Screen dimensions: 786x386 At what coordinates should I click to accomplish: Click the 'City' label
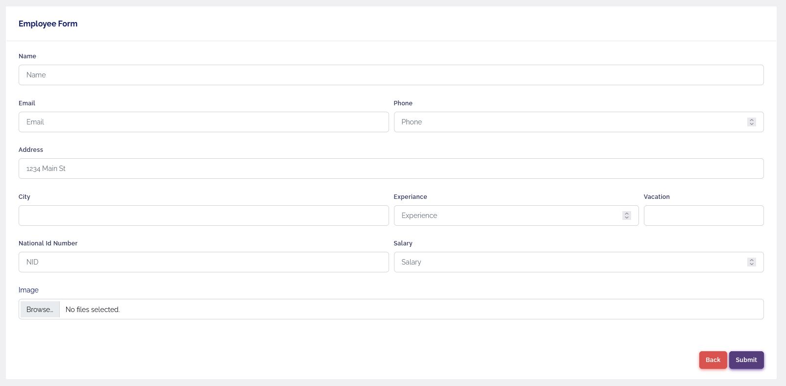25,197
